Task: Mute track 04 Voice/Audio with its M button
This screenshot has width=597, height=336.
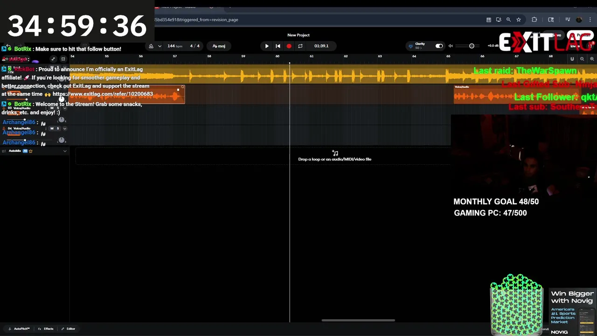Action: [x=52, y=128]
